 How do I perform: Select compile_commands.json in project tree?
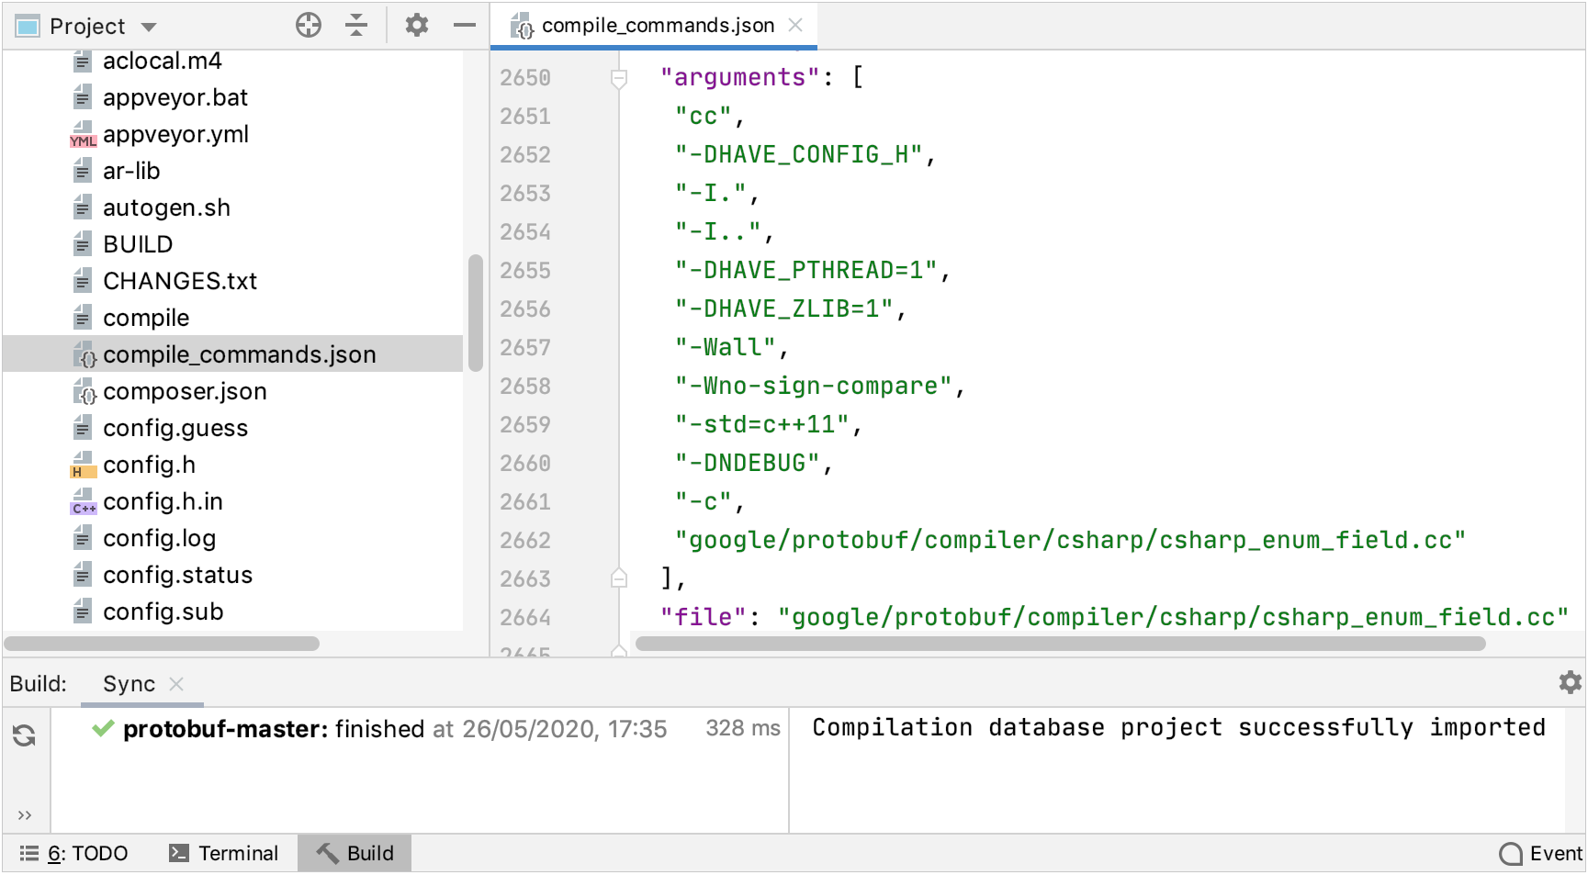pos(233,354)
